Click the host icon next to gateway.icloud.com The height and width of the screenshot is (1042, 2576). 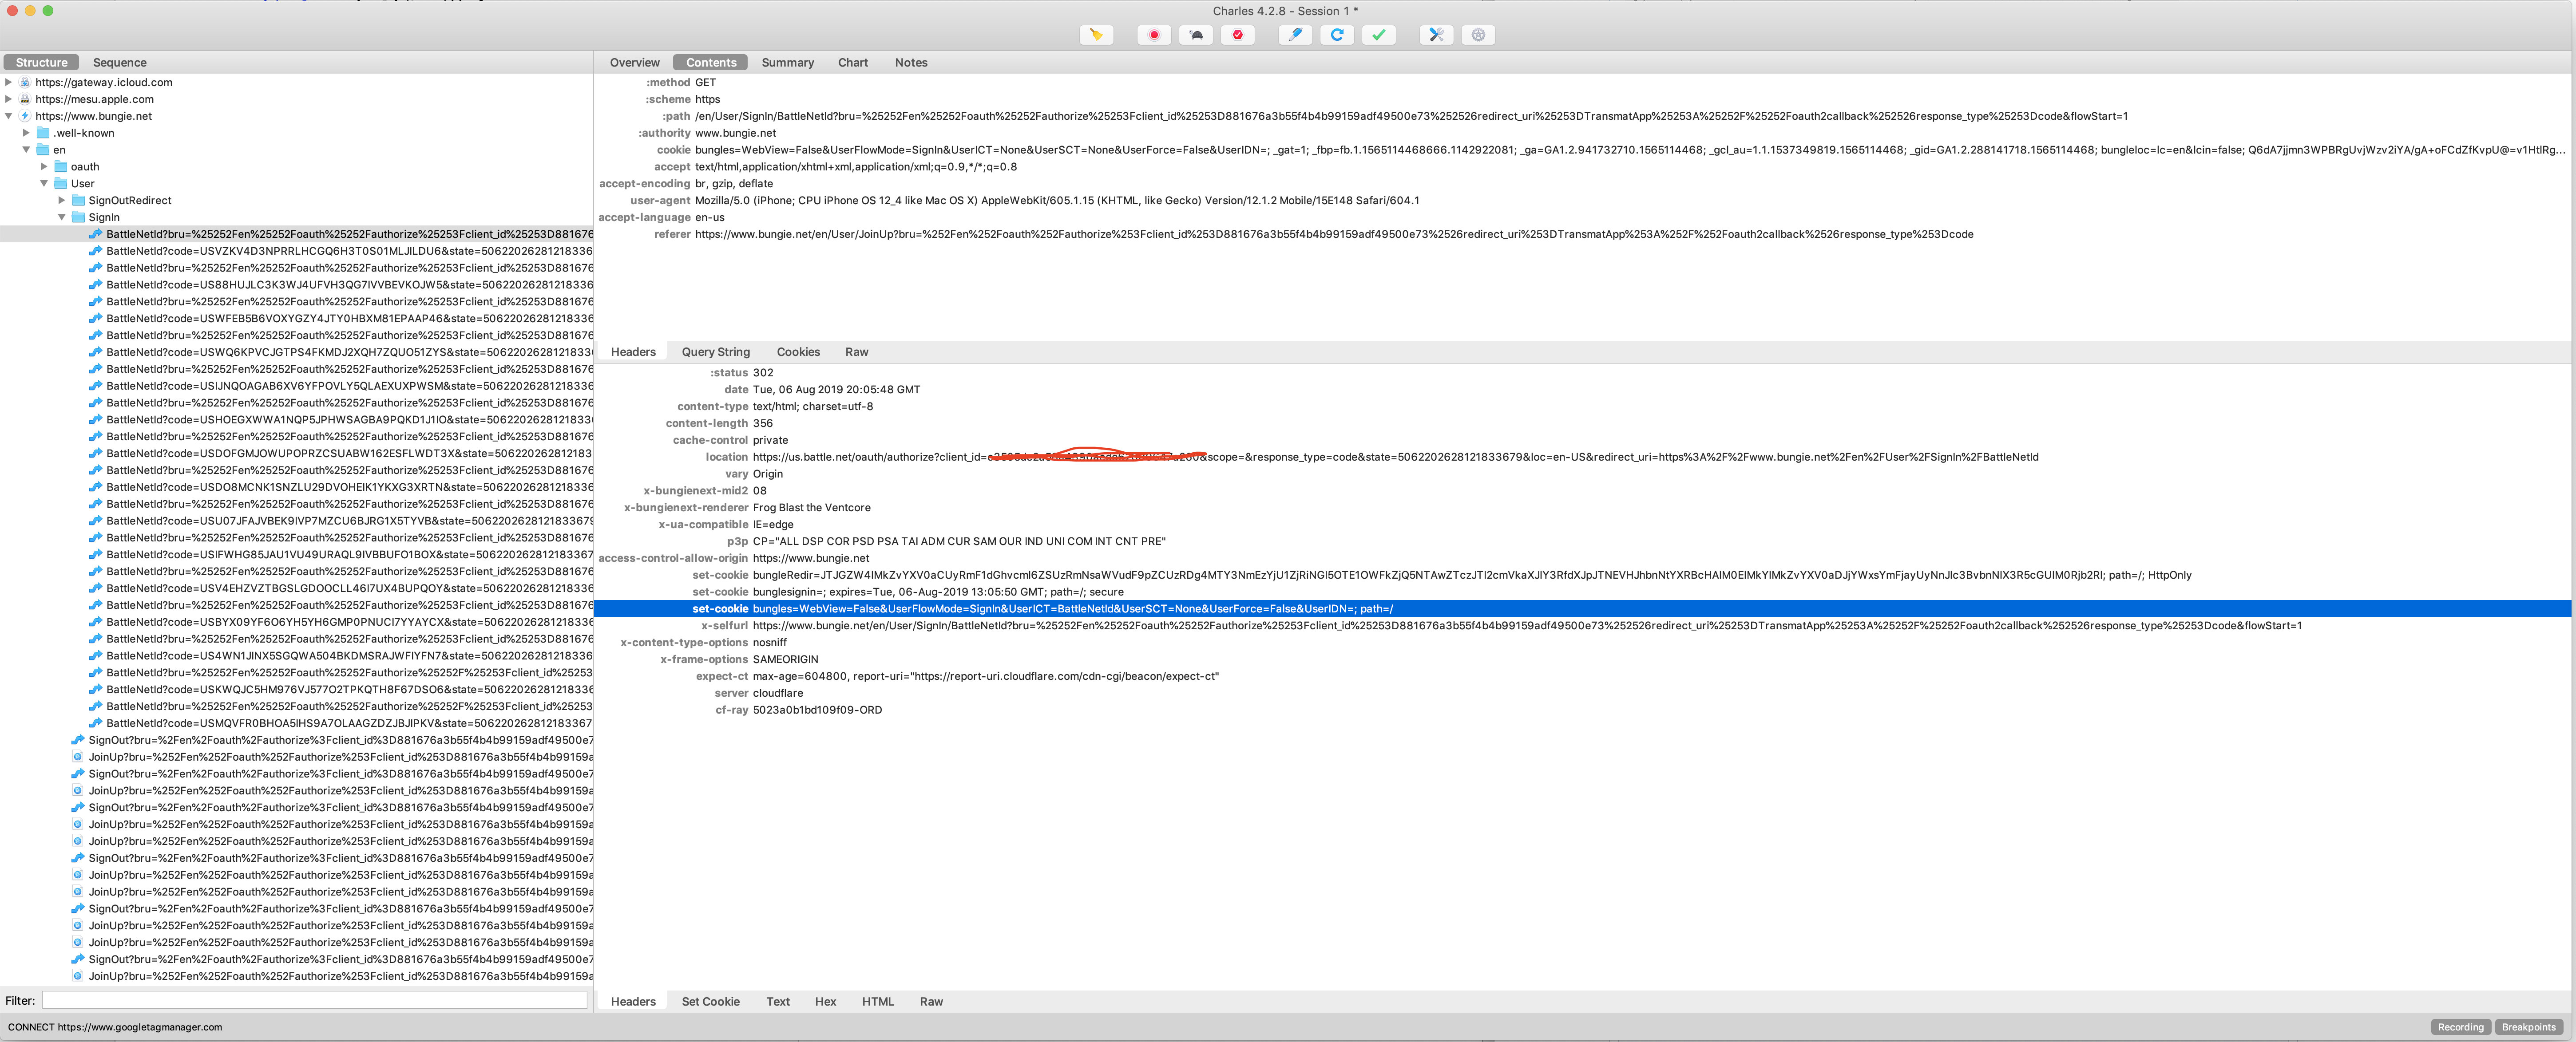click(25, 83)
